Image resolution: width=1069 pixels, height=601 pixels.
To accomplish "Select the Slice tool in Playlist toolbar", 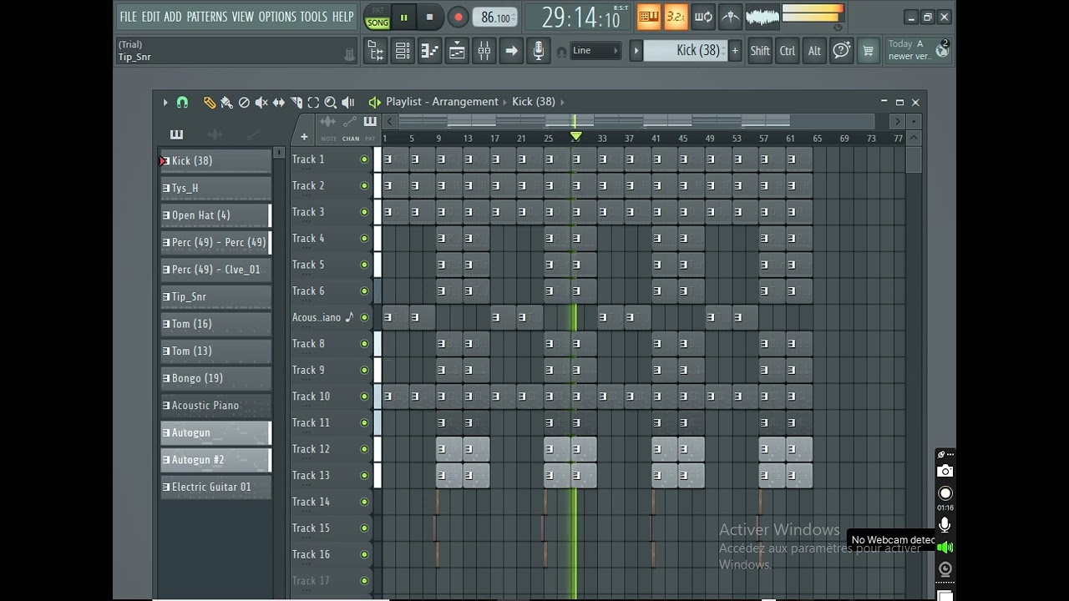I will point(296,103).
